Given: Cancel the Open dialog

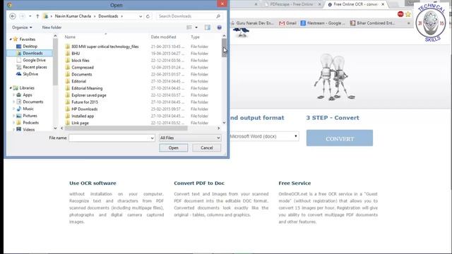Looking at the screenshot, I should (x=206, y=147).
